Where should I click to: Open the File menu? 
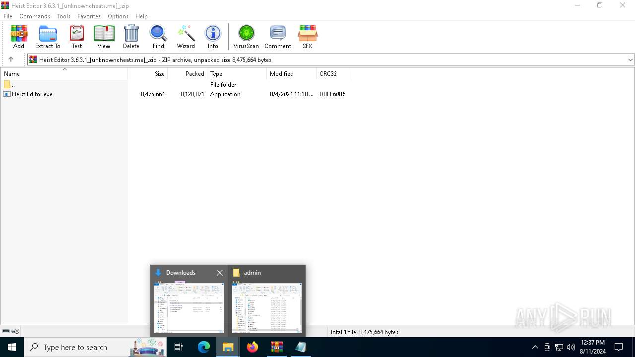(8, 16)
